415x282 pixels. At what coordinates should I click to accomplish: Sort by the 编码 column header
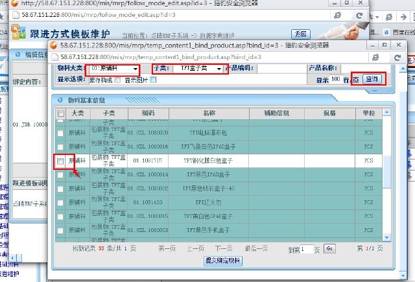point(147,113)
